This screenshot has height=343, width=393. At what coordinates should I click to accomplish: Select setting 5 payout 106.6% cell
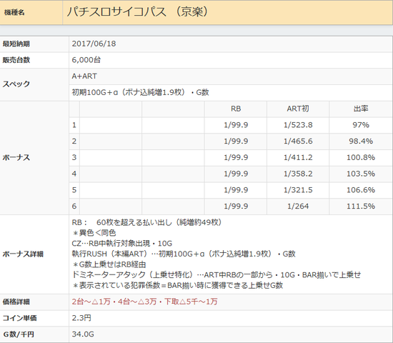[x=361, y=190]
